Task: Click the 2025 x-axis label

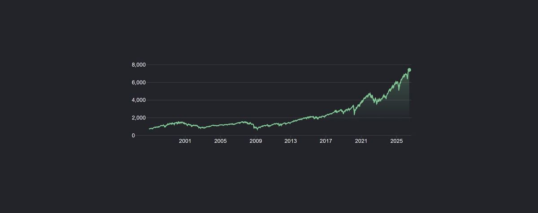Action: tap(396, 141)
